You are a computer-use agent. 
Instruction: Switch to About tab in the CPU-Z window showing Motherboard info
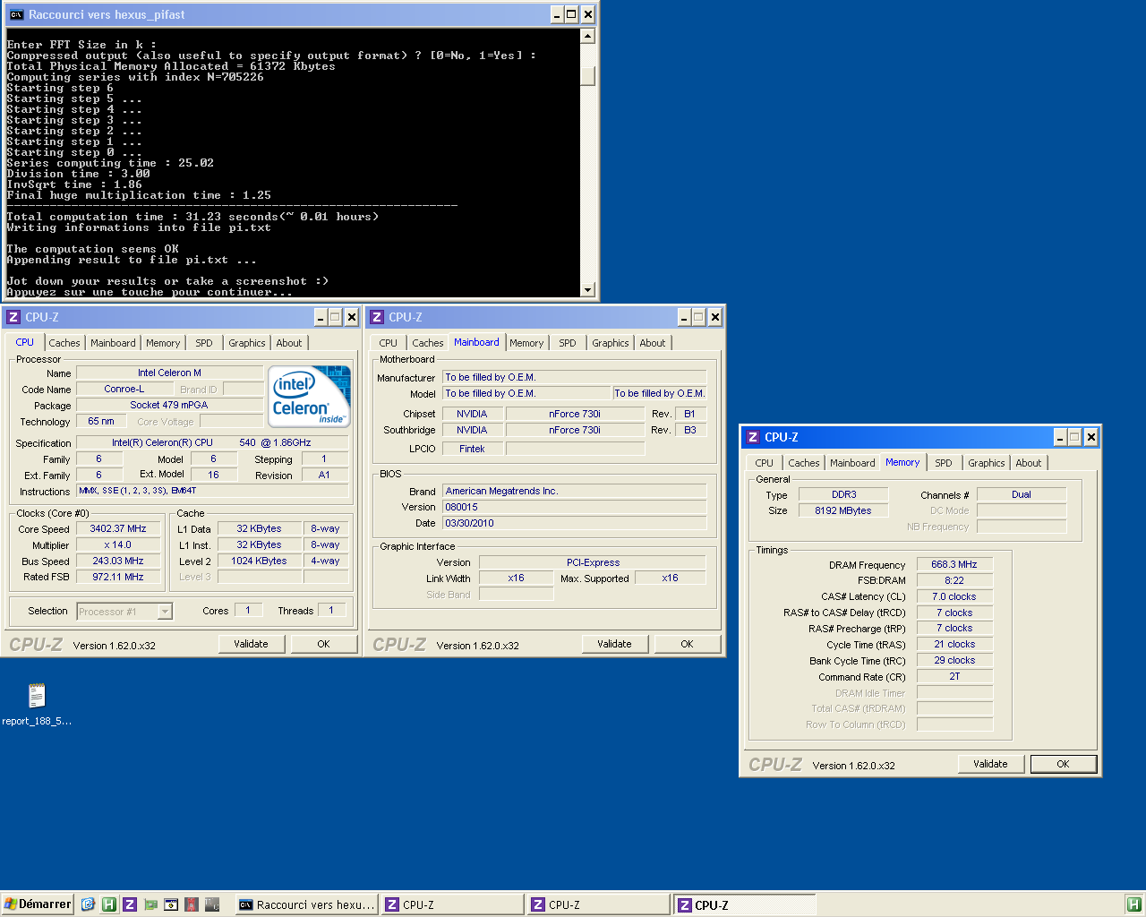pyautogui.click(x=653, y=343)
